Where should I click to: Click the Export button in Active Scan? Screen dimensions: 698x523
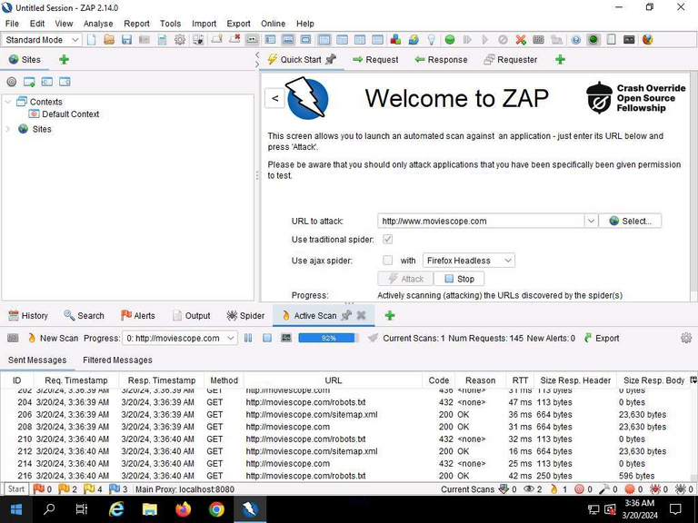point(602,338)
